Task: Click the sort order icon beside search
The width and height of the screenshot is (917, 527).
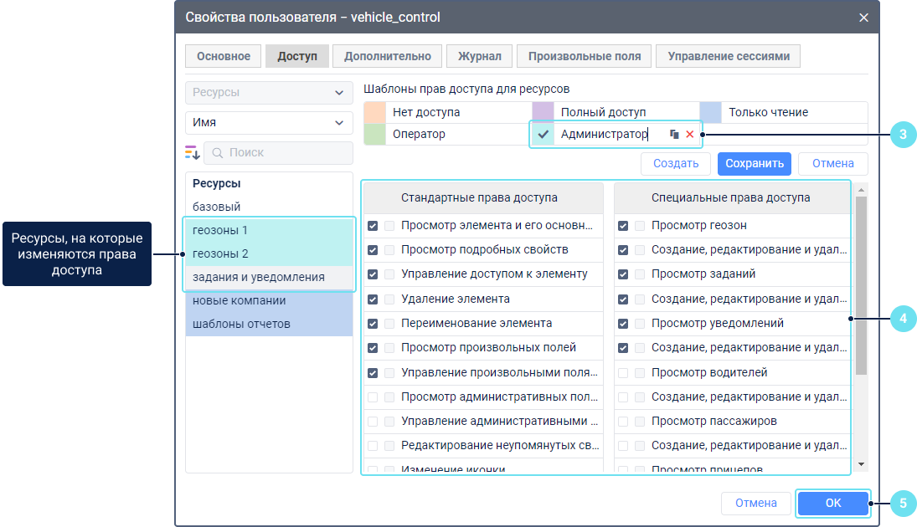Action: coord(193,152)
